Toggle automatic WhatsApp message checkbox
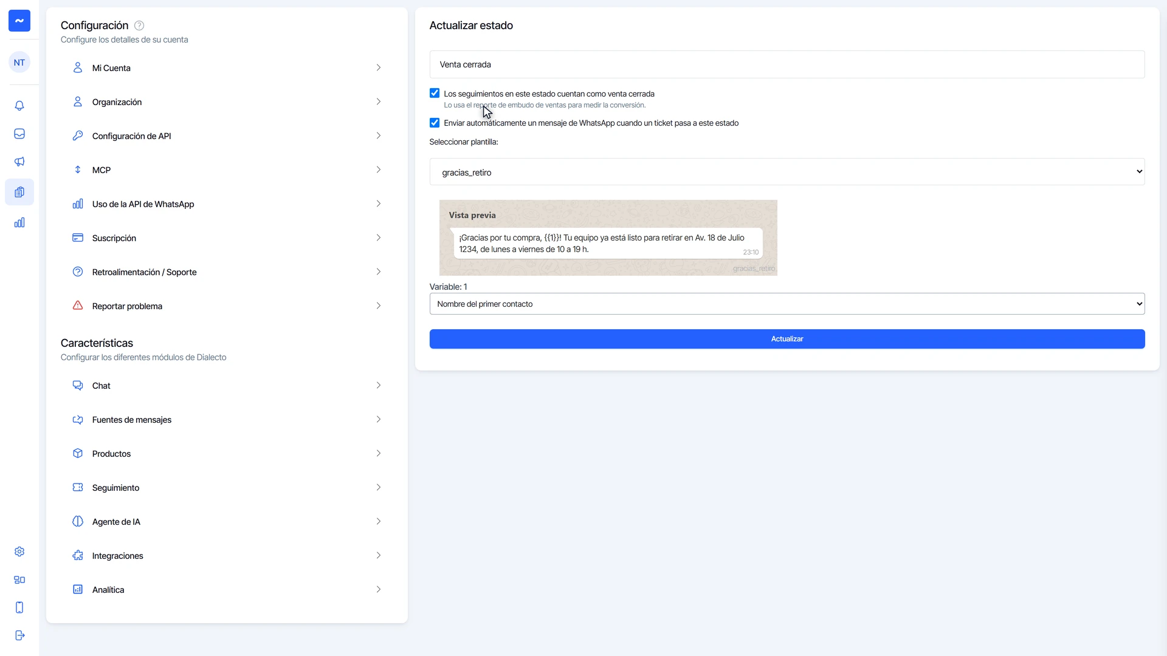 click(x=435, y=123)
